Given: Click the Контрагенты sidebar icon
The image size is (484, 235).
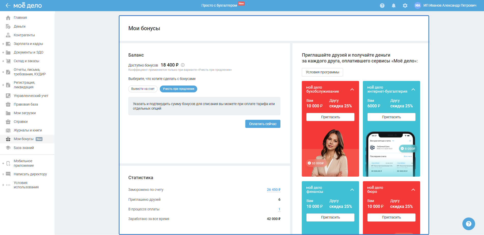Looking at the screenshot, I should pos(8,35).
